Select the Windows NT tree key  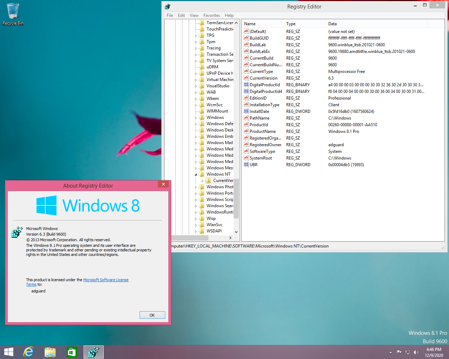[218, 174]
